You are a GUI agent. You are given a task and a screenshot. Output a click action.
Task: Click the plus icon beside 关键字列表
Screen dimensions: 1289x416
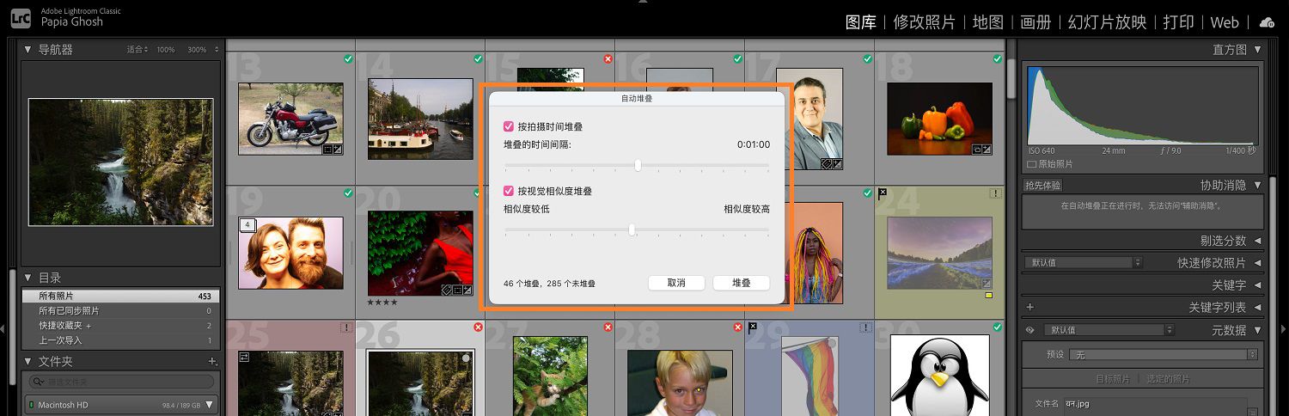click(1029, 307)
